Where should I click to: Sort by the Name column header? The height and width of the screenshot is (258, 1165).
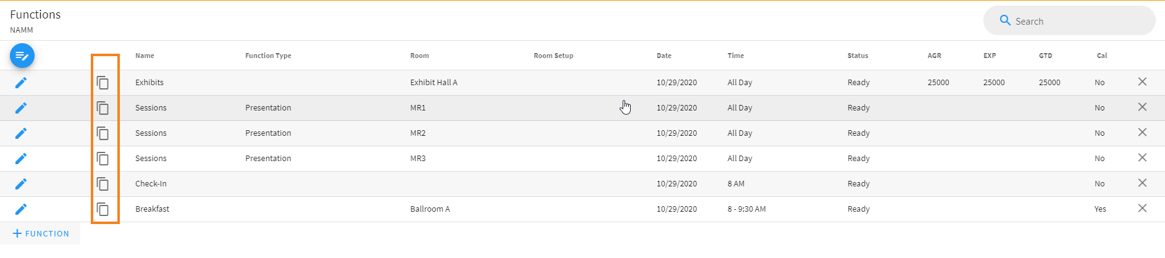click(145, 56)
